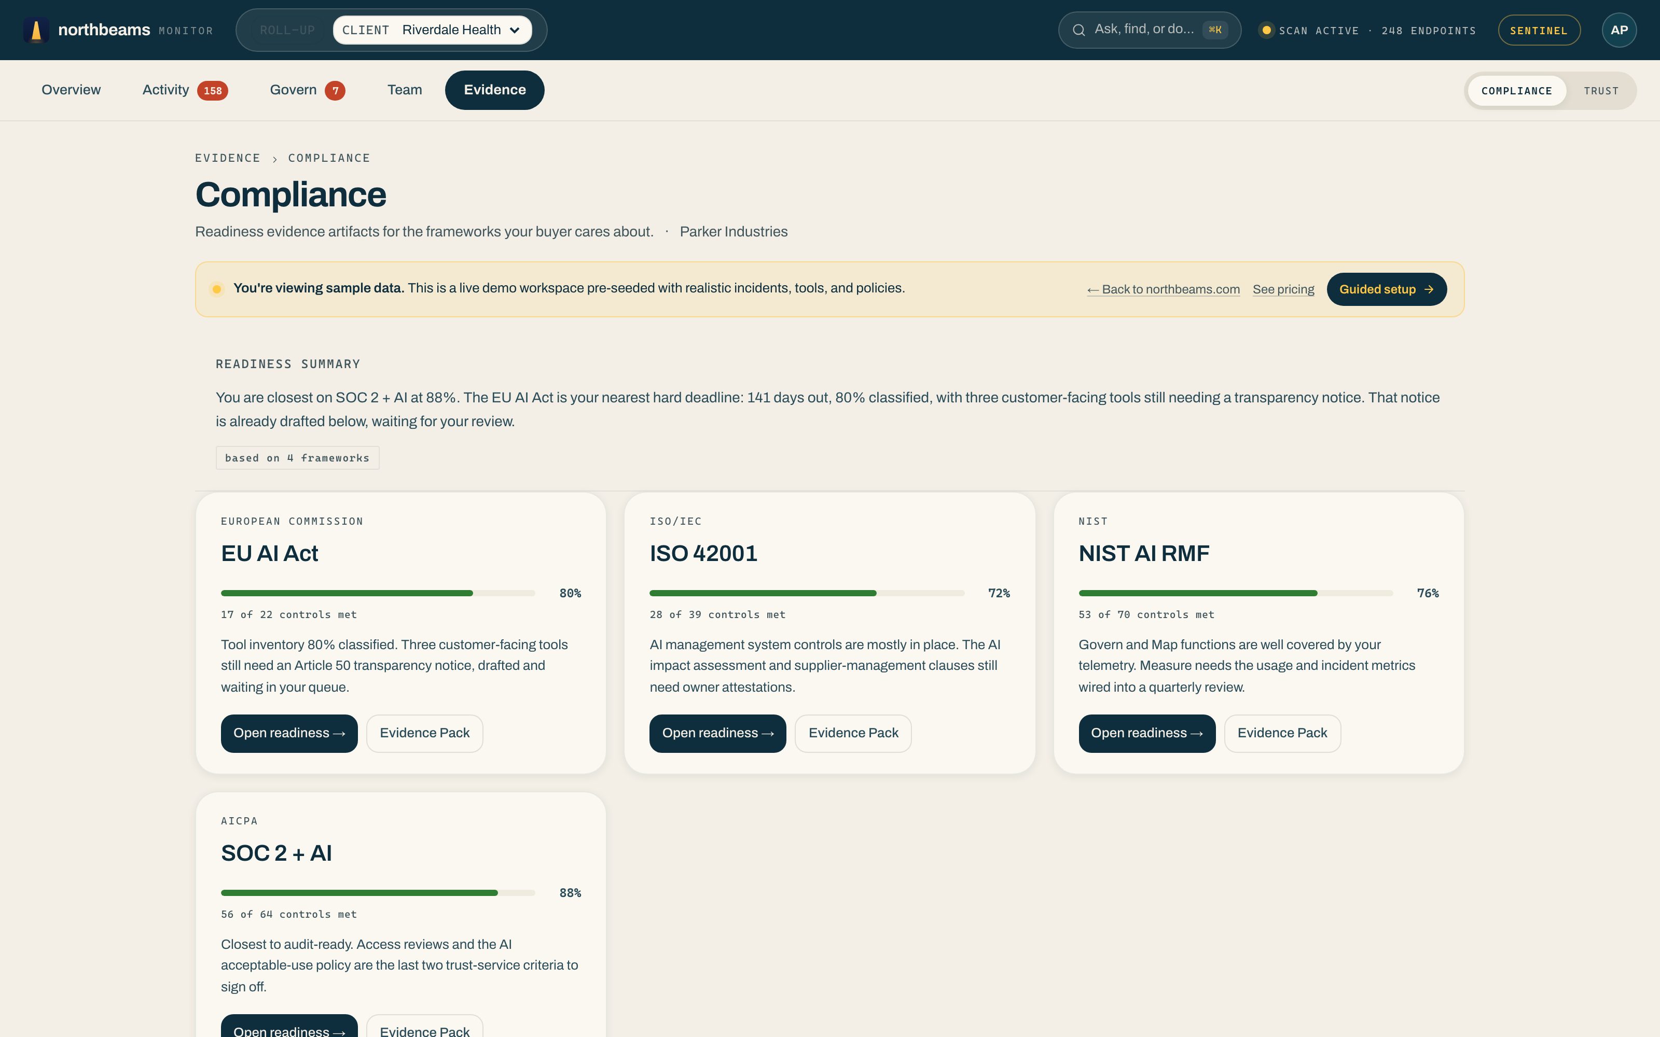Viewport: 1660px width, 1037px height.
Task: Select the TRUST segment toggle
Action: click(1601, 91)
